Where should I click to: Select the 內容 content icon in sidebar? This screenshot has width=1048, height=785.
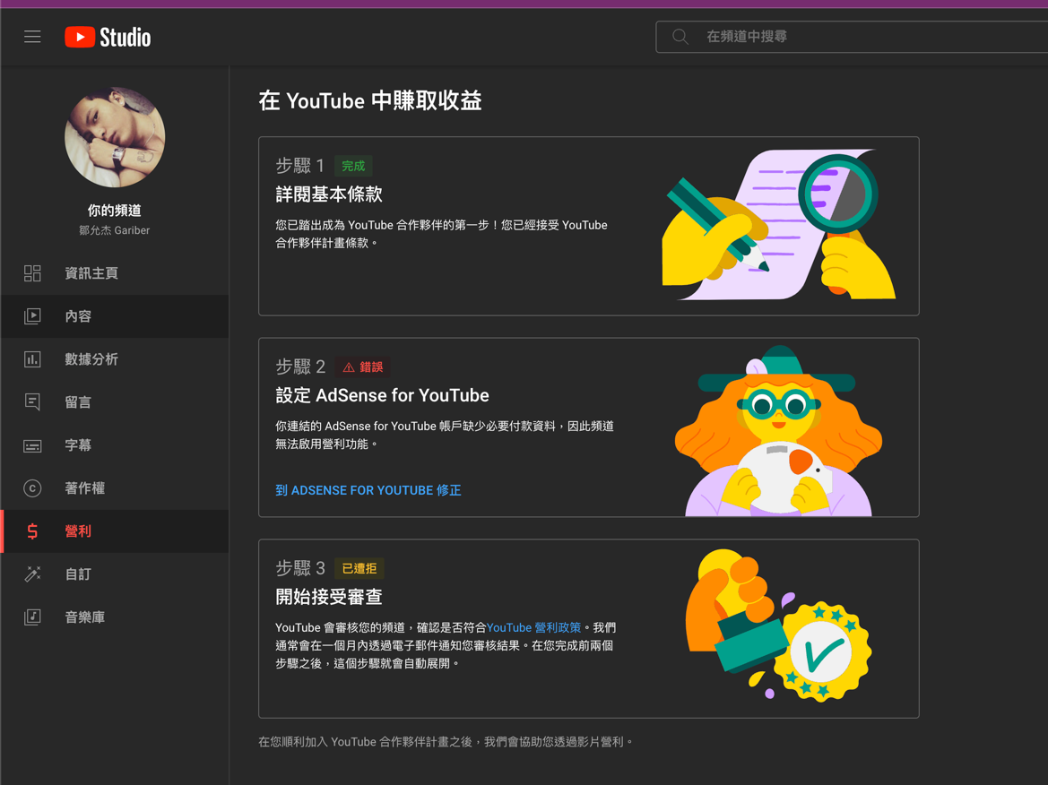click(32, 316)
